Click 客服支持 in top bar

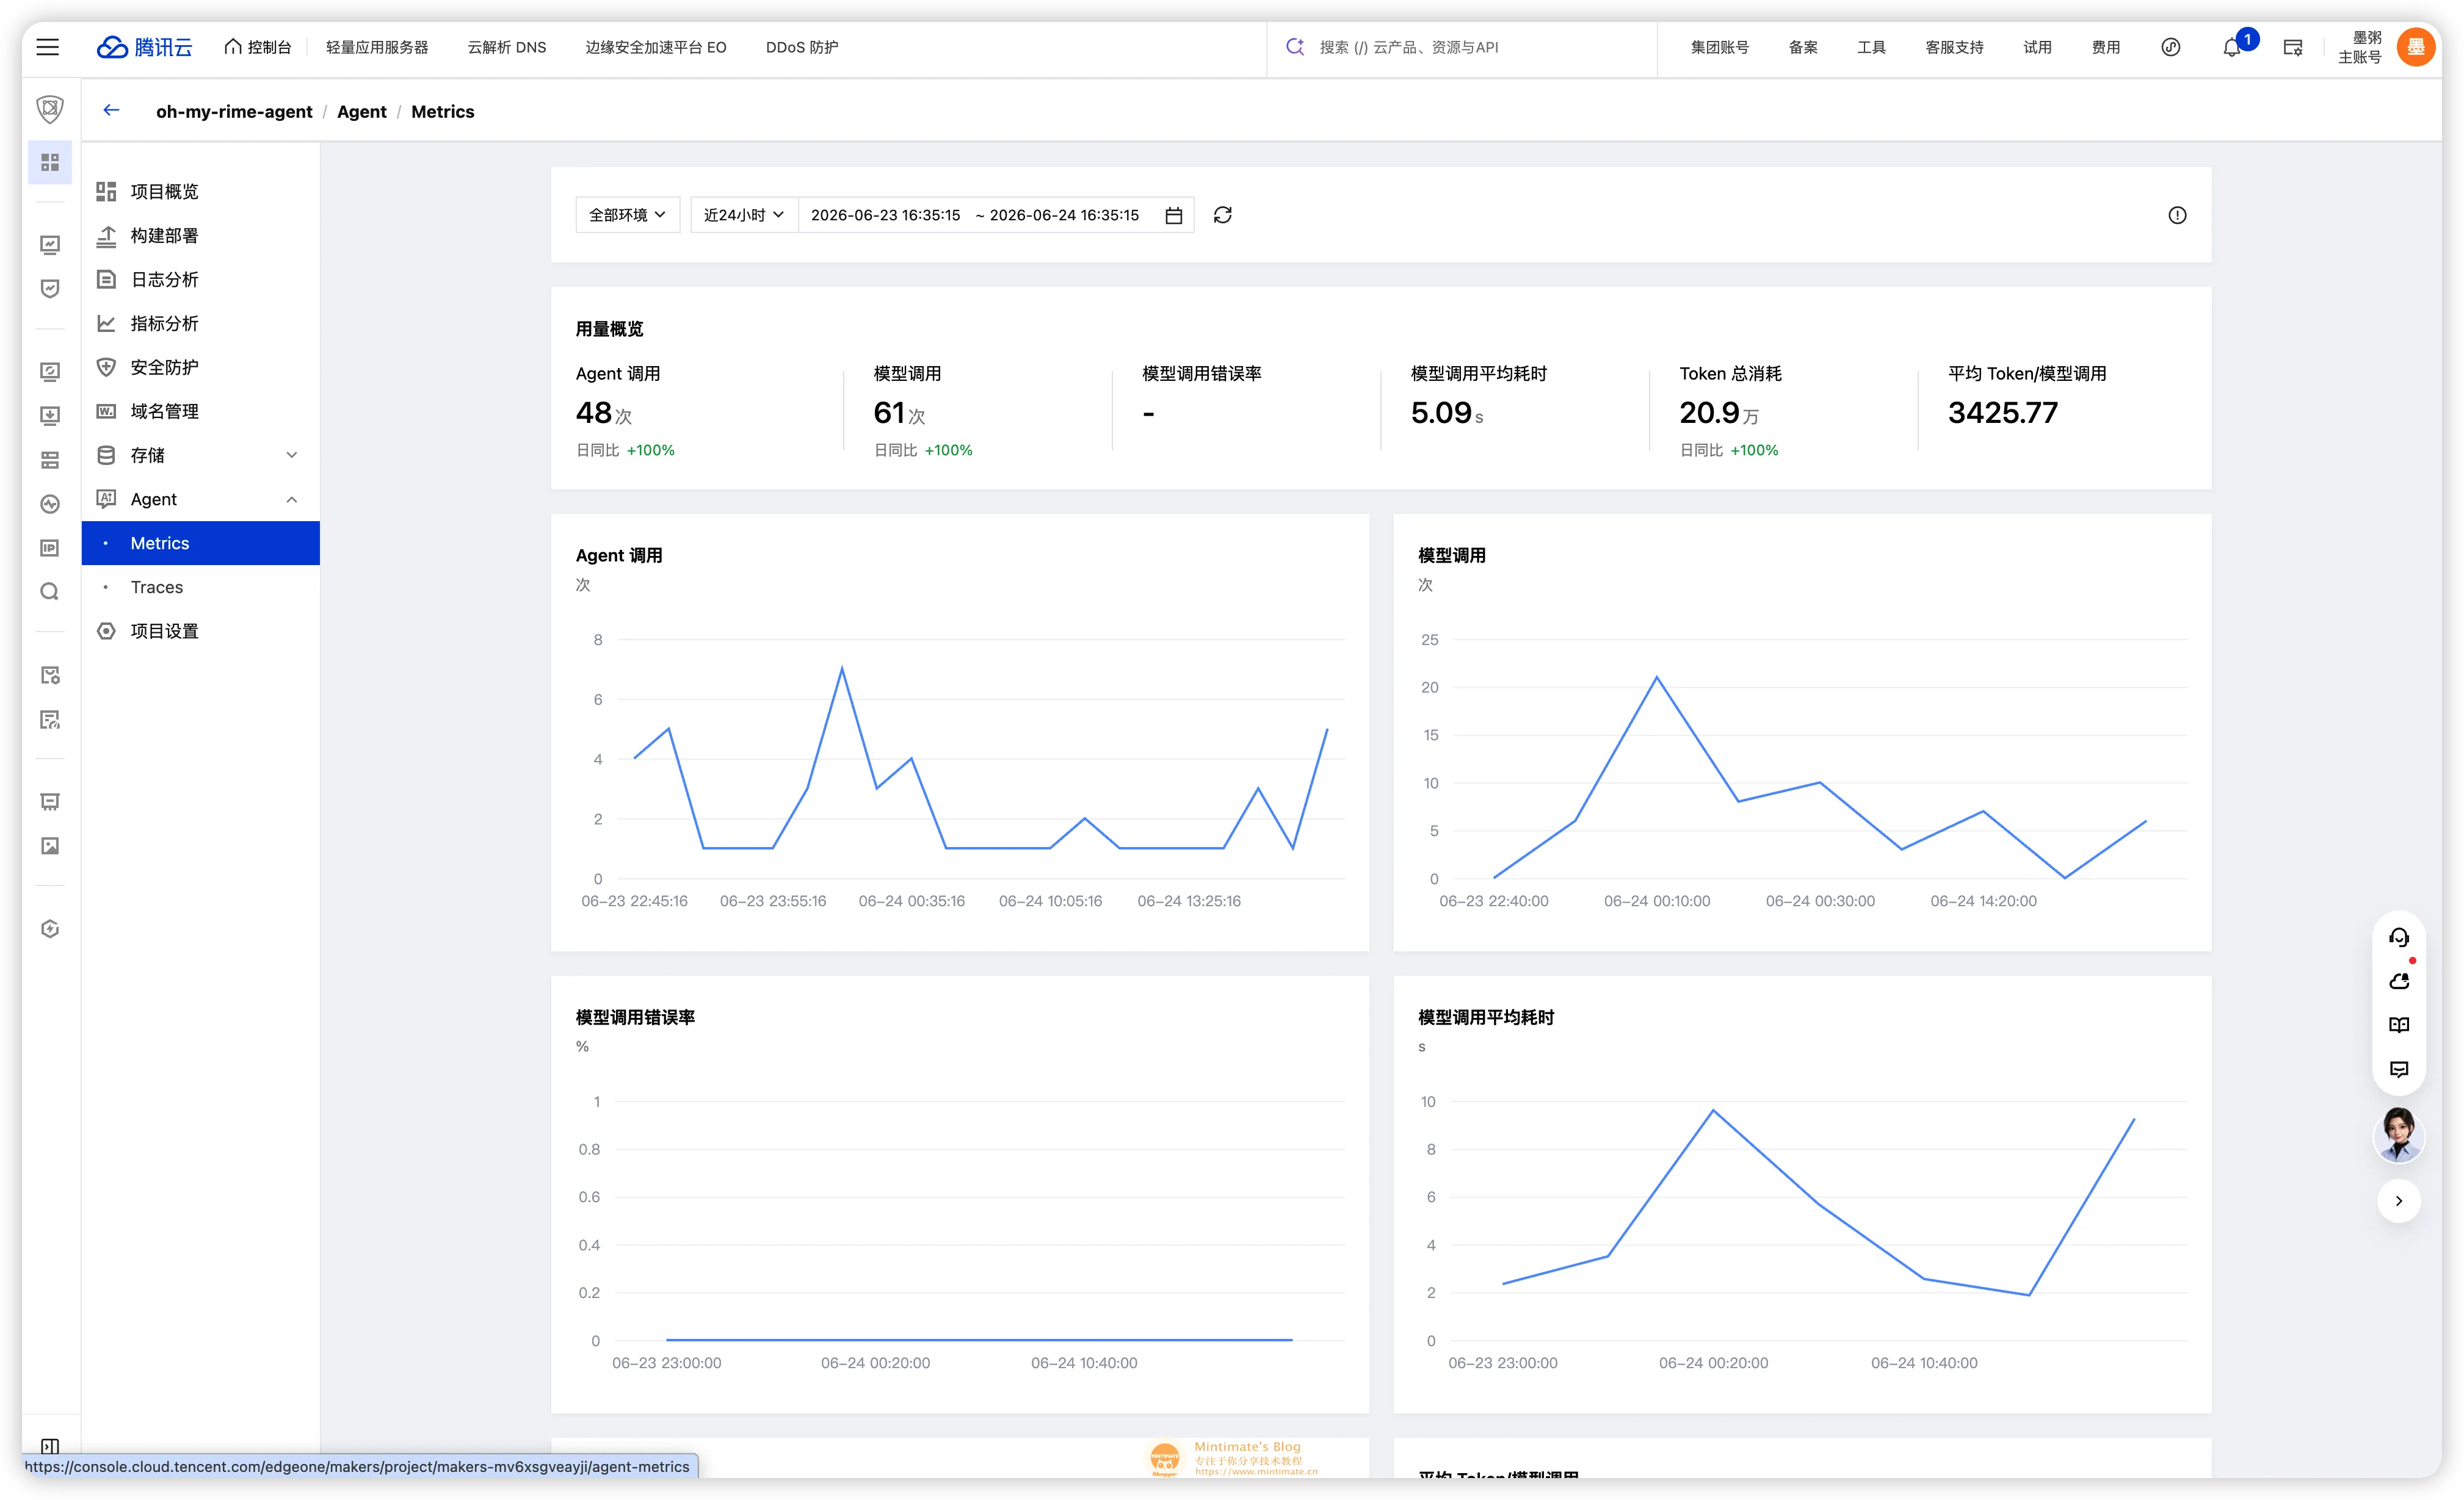1954,47
